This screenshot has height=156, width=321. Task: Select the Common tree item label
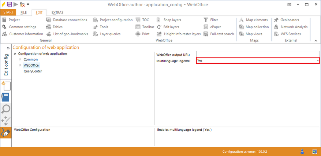click(31, 59)
